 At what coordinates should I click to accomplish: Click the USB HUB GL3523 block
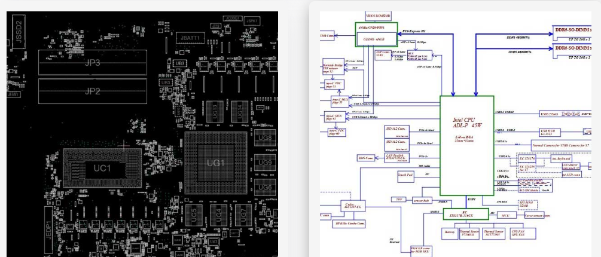click(x=550, y=131)
